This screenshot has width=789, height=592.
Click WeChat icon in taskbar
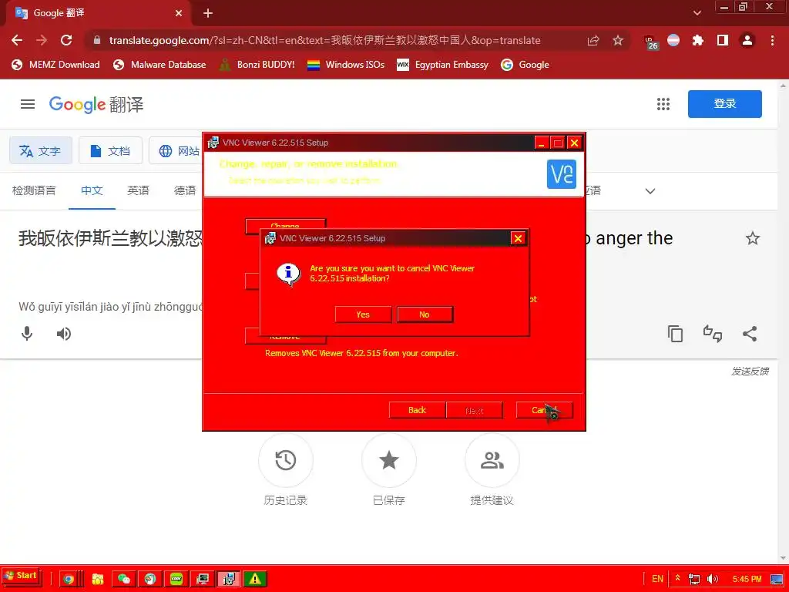124,580
